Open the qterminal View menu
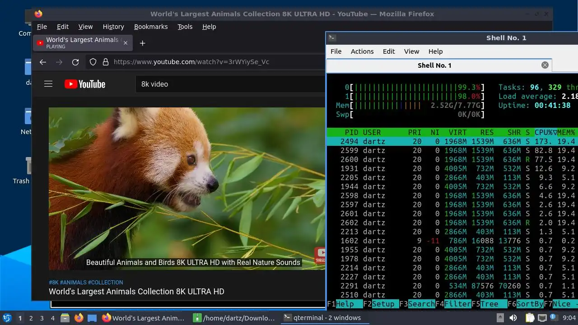578x325 pixels. click(x=411, y=51)
